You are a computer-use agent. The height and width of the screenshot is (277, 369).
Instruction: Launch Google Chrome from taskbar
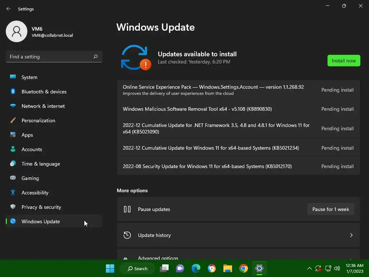(244, 268)
